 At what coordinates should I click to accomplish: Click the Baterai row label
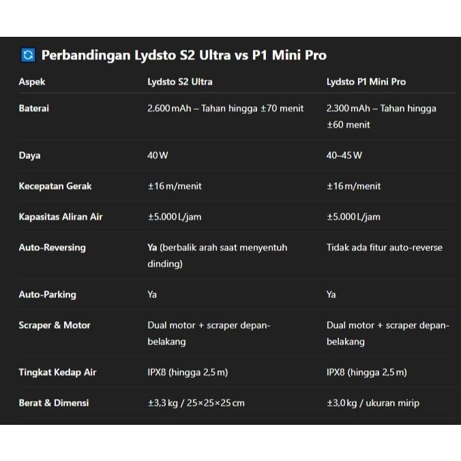[34, 108]
